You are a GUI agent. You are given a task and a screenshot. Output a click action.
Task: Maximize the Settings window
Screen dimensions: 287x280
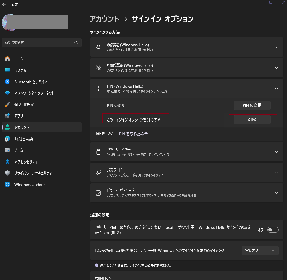pyautogui.click(x=271, y=2)
